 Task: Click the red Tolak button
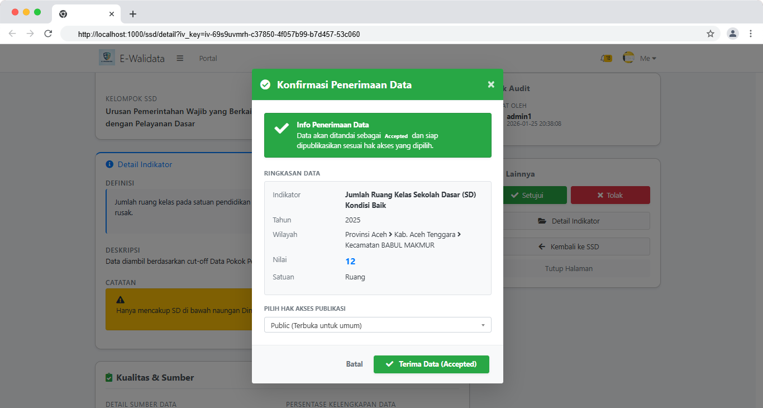click(610, 195)
